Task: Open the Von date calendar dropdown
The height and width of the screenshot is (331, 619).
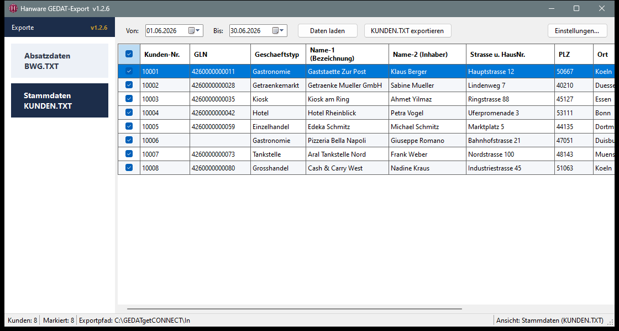Action: pos(194,31)
